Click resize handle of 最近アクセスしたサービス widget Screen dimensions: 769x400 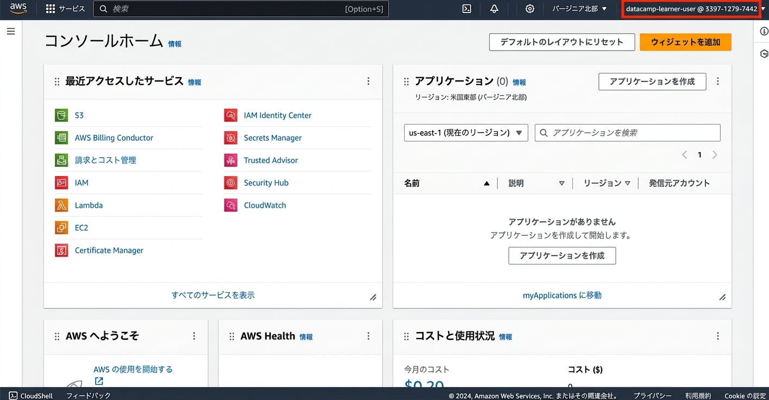click(373, 297)
